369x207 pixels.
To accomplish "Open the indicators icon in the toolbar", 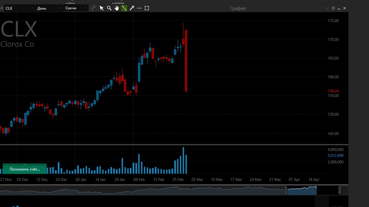I will (93, 8).
